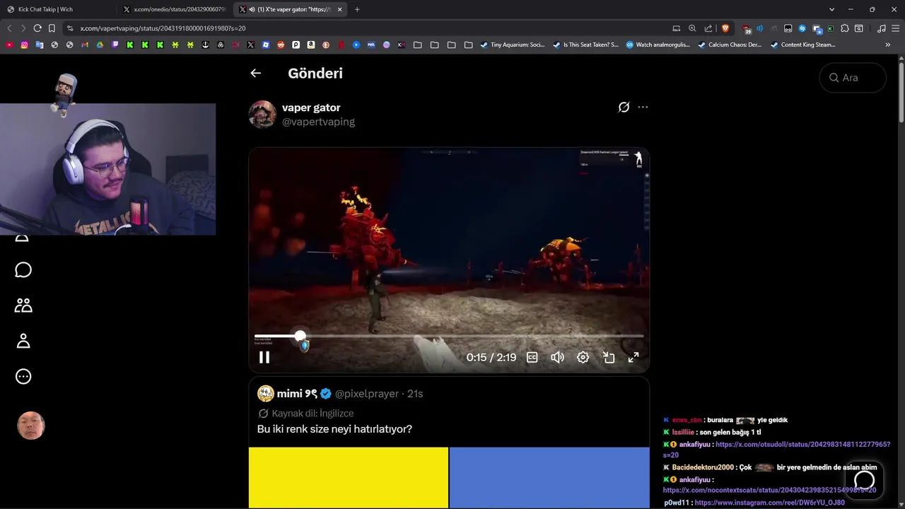Mute the video sound

(558, 358)
